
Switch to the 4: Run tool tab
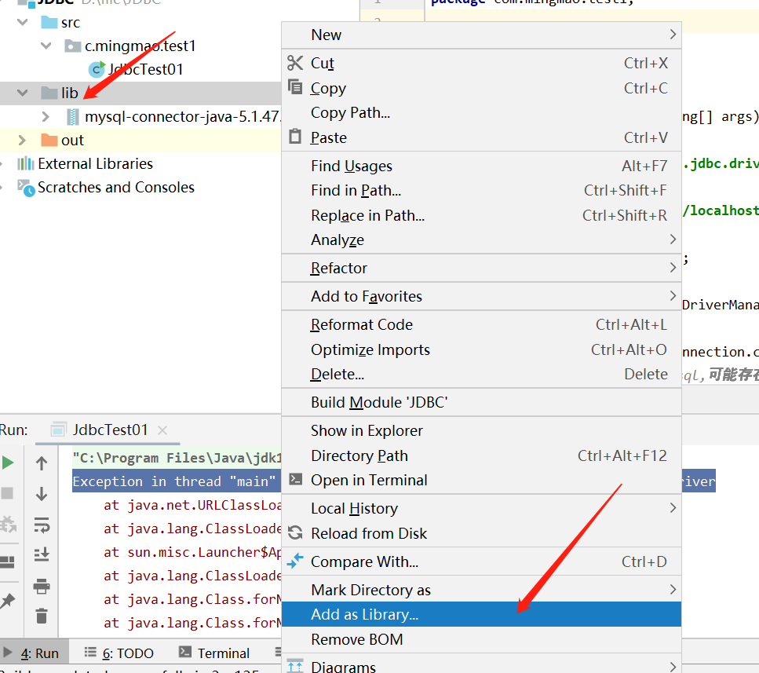[34, 653]
